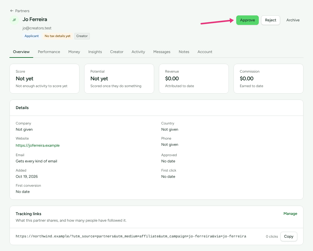Copy the northwind tracking link
Screen dimensions: 313x251
289,236
